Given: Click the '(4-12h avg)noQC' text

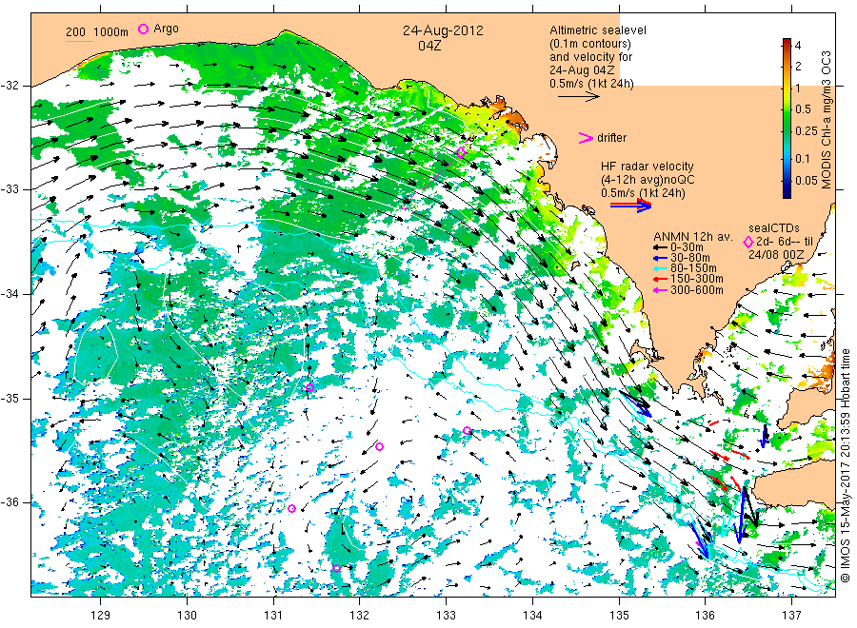Looking at the screenshot, I should (x=648, y=180).
